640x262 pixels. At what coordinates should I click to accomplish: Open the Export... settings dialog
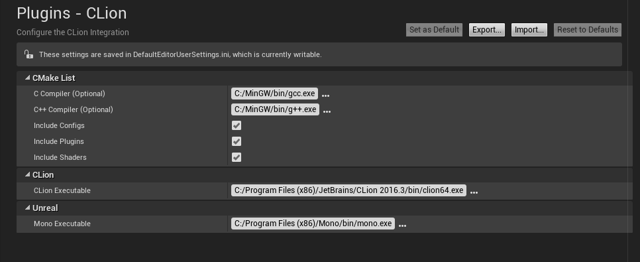point(486,30)
